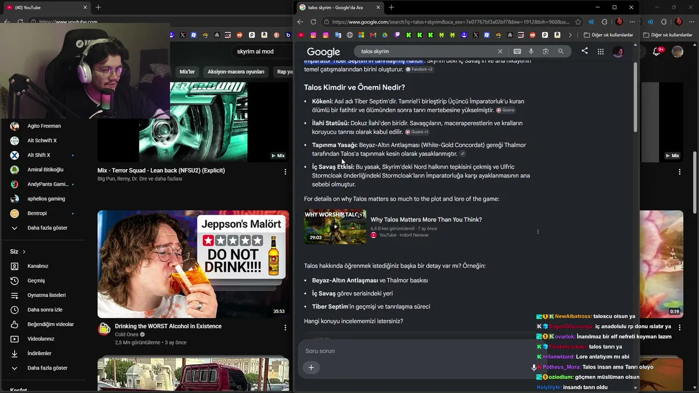Open 'Drinking the WORST Alcohol in Existence' title
The image size is (699, 393).
click(x=168, y=326)
